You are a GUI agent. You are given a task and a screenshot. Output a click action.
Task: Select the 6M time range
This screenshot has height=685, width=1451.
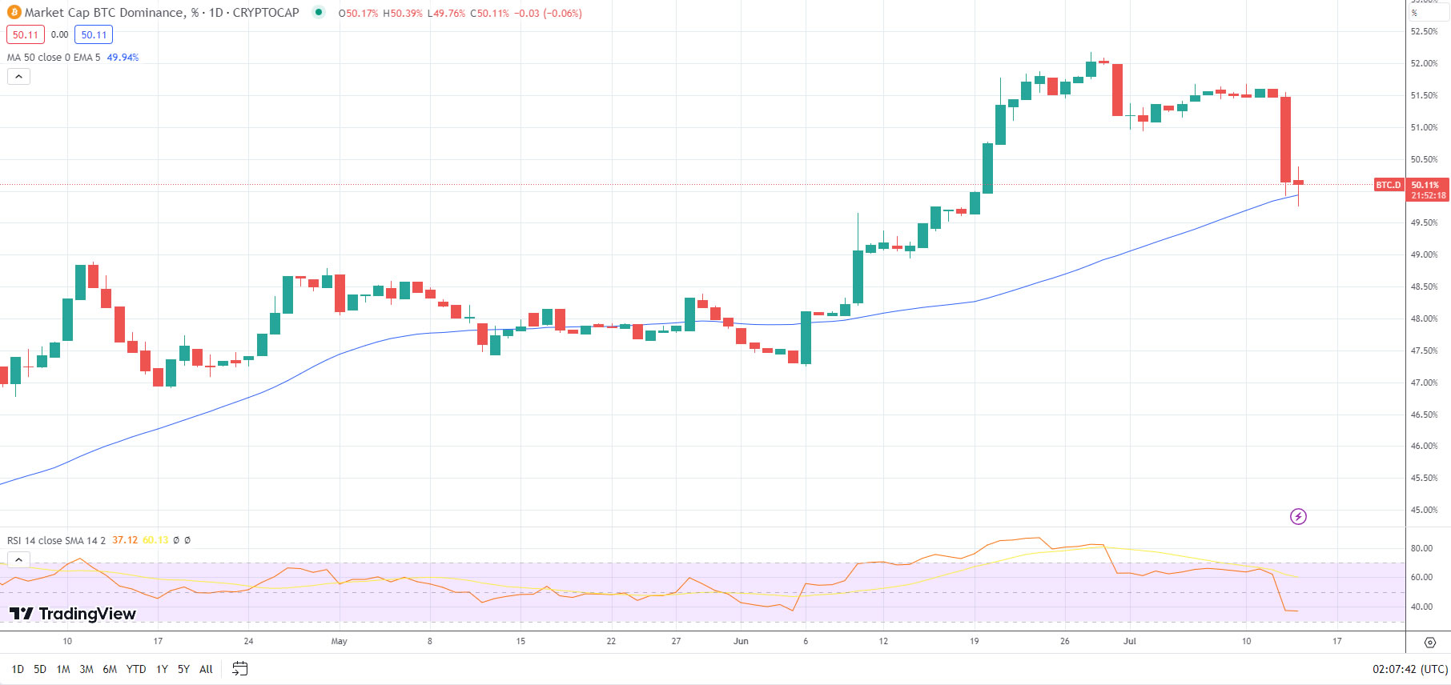(x=110, y=669)
